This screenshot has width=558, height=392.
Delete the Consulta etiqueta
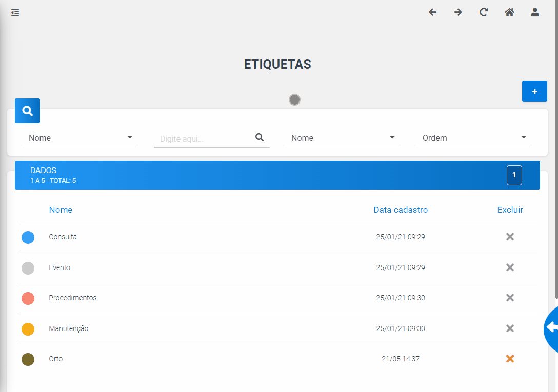[510, 237]
